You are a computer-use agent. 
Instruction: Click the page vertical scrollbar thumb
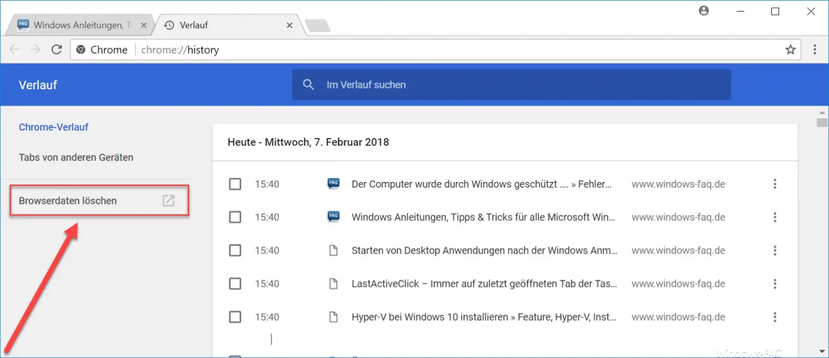click(822, 122)
